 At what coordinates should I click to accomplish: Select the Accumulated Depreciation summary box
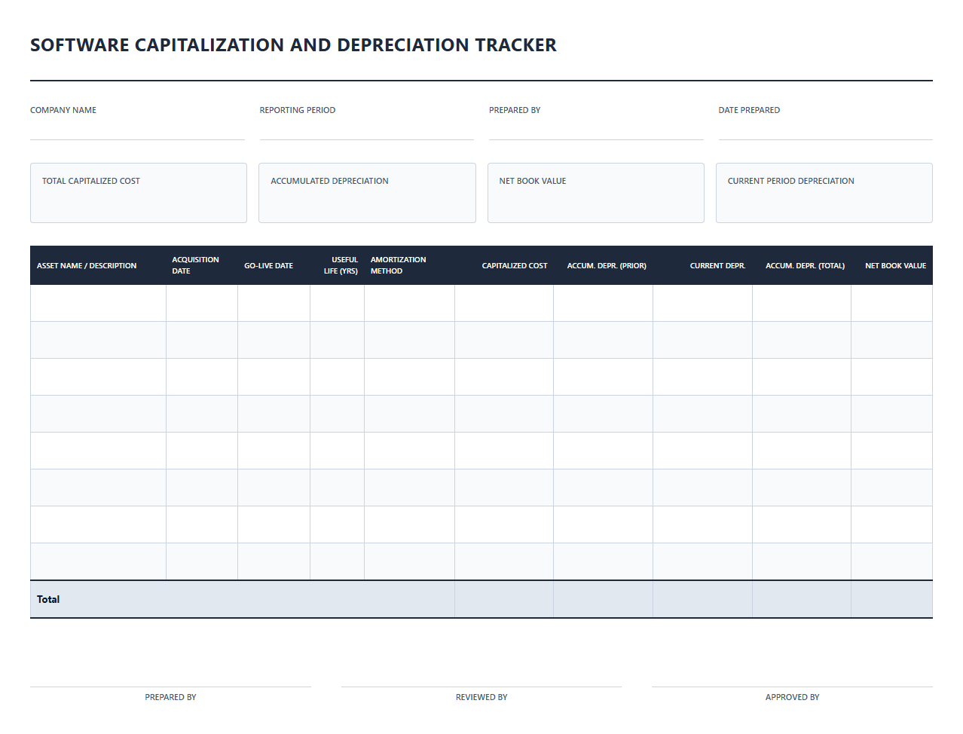click(x=367, y=193)
